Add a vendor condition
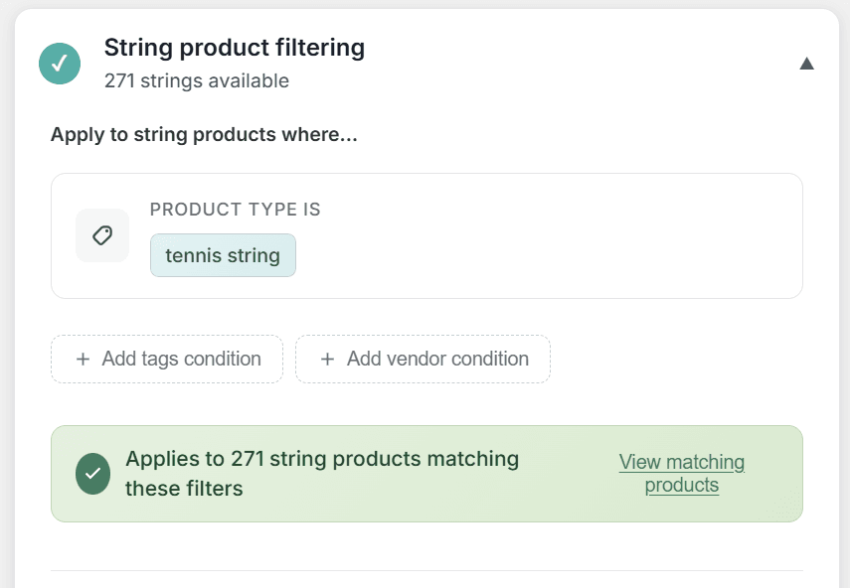The height and width of the screenshot is (588, 850). pyautogui.click(x=422, y=360)
